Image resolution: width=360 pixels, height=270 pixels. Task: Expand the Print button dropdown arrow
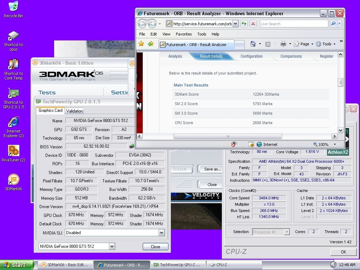click(x=290, y=44)
